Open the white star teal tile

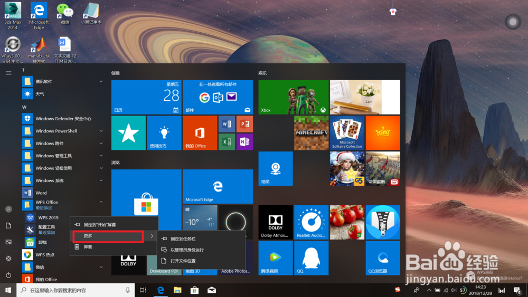pos(129,133)
